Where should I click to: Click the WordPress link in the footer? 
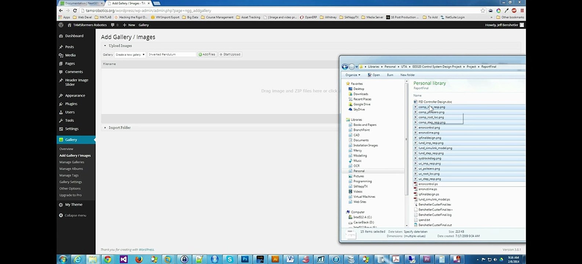(x=146, y=250)
